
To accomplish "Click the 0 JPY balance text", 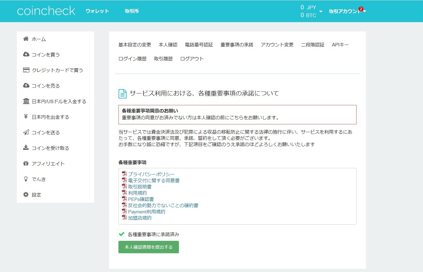I will [308, 7].
